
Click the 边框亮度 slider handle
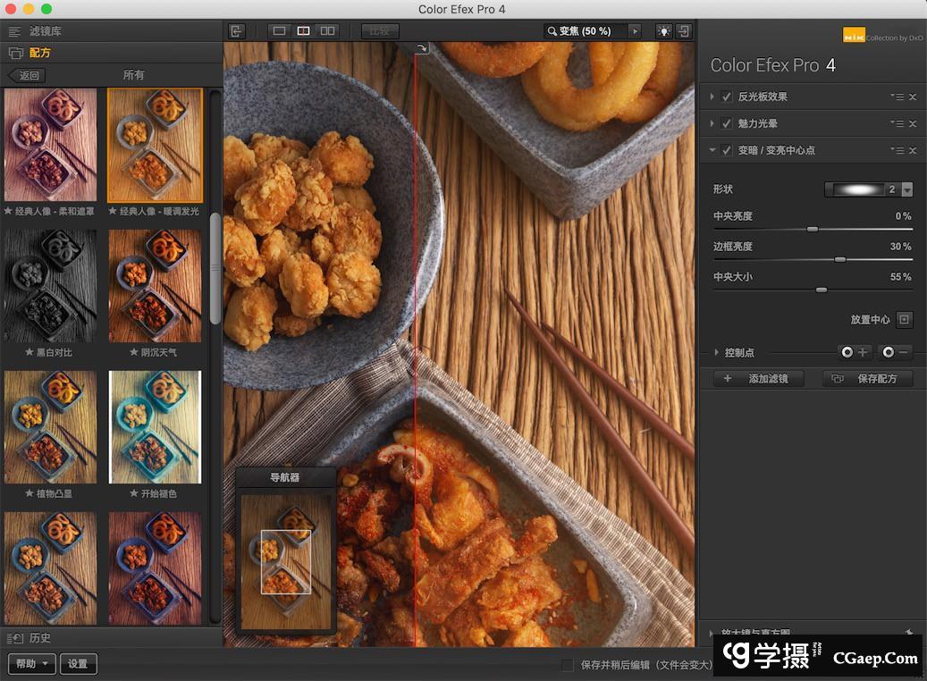(839, 259)
